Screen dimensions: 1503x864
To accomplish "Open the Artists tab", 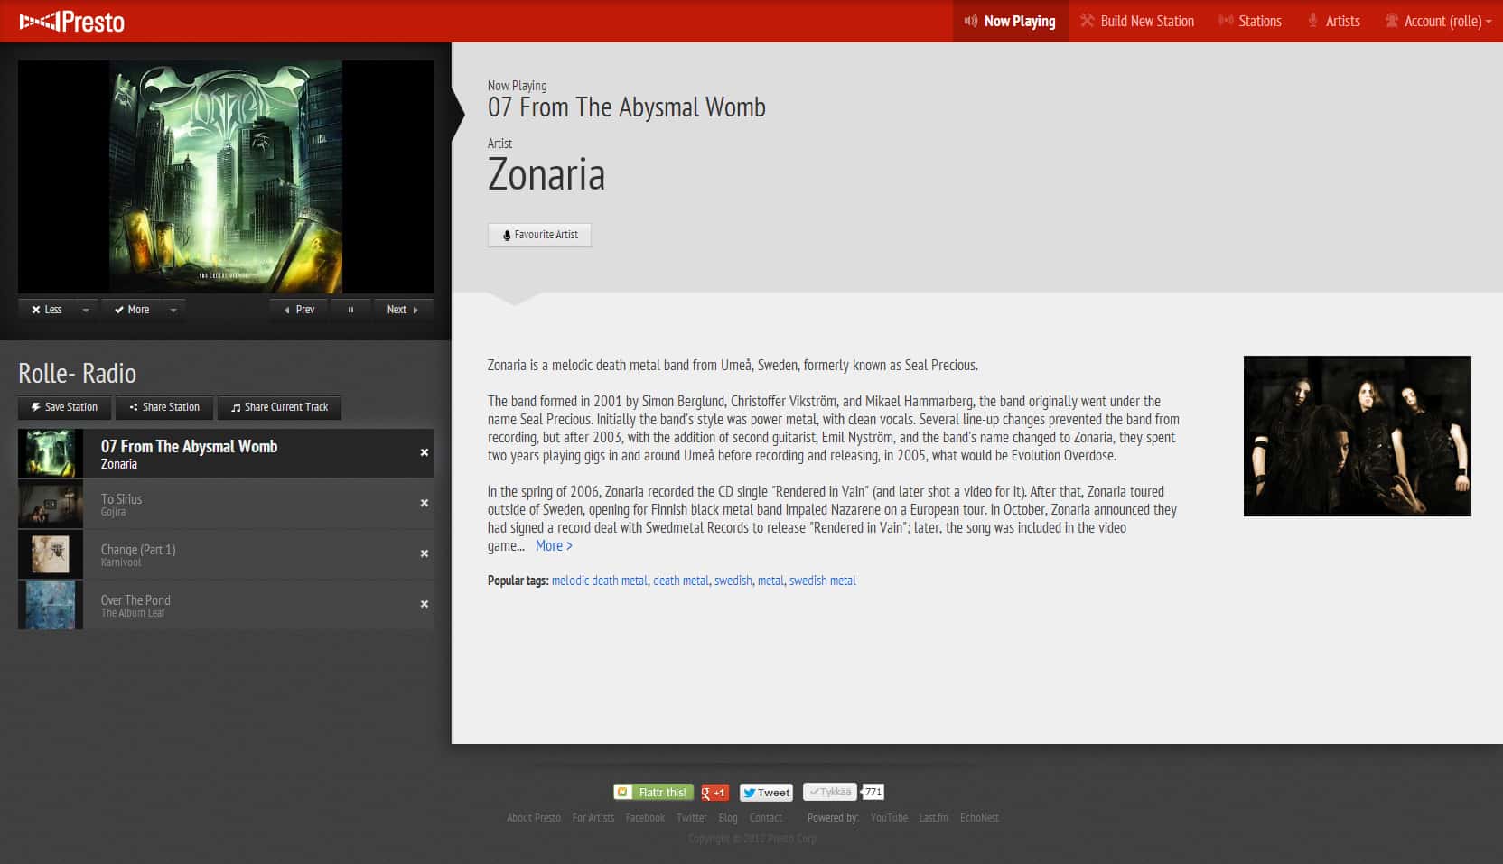I will click(1333, 21).
